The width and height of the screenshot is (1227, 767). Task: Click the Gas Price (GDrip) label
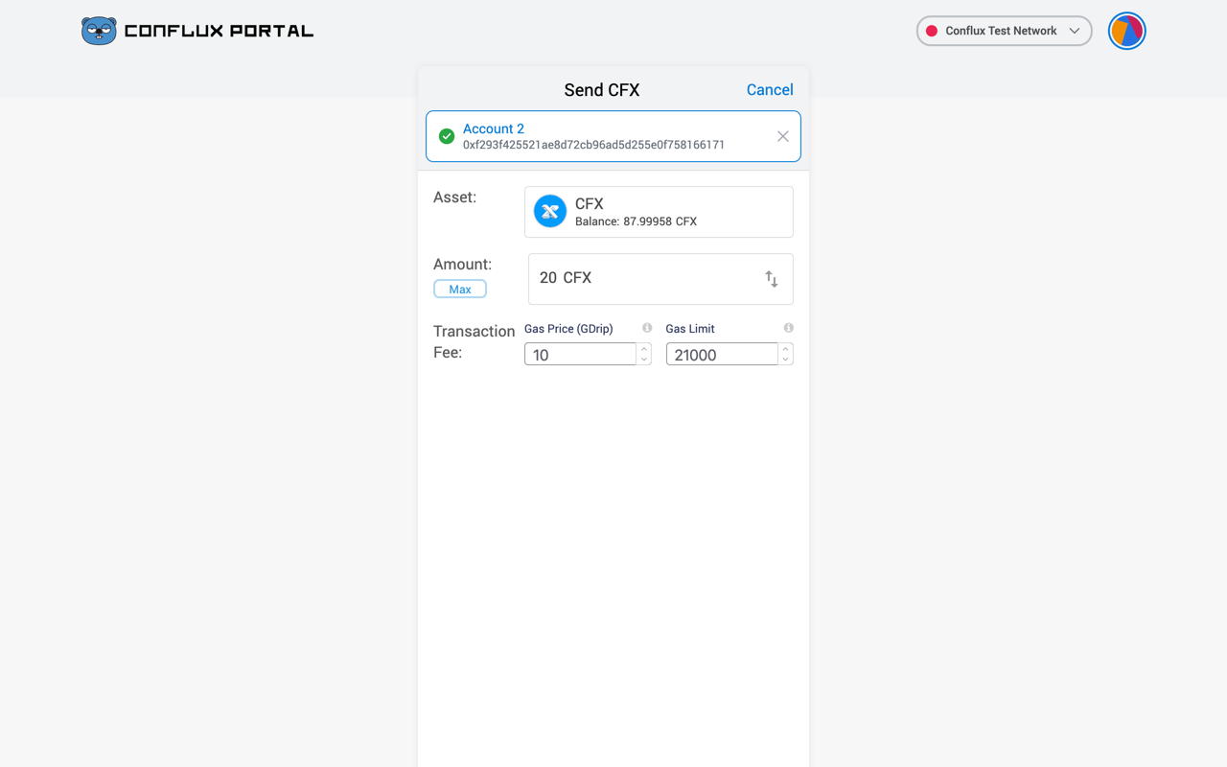coord(568,329)
